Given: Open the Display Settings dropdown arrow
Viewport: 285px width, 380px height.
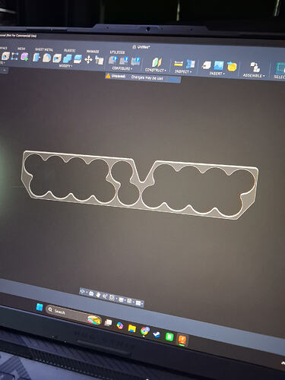Looking at the screenshot, I should (x=125, y=300).
